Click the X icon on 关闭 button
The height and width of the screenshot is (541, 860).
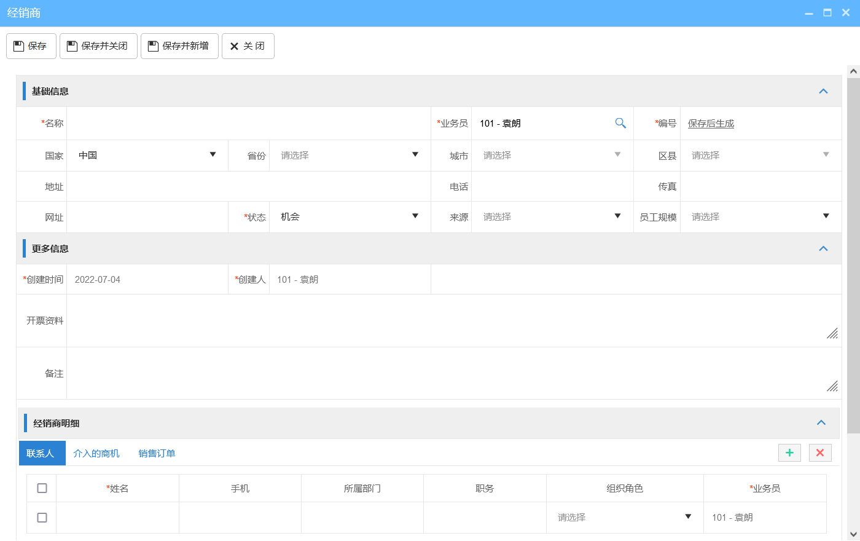click(x=233, y=45)
